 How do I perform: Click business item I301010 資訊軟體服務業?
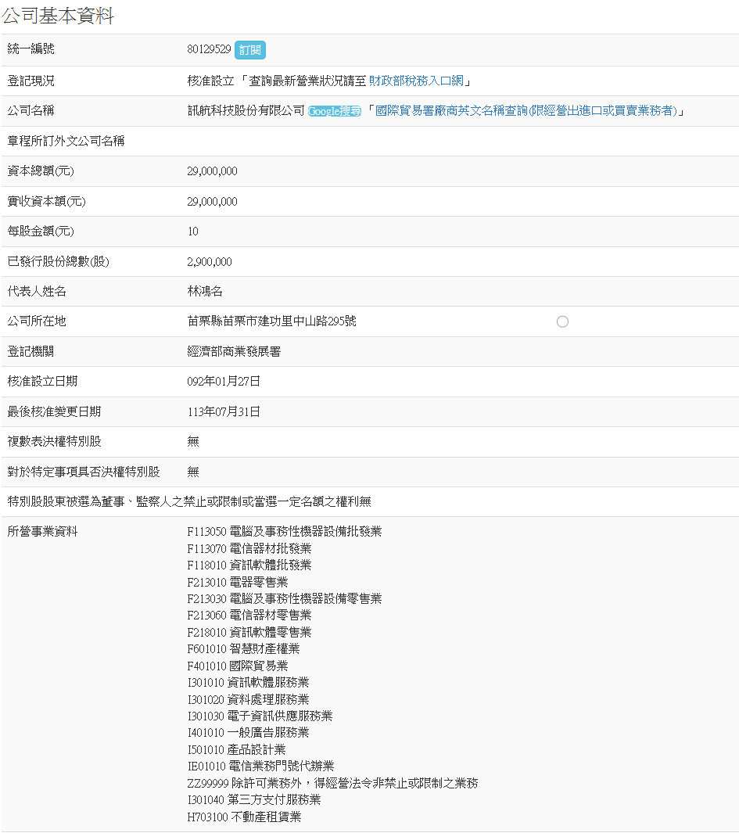coord(248,682)
